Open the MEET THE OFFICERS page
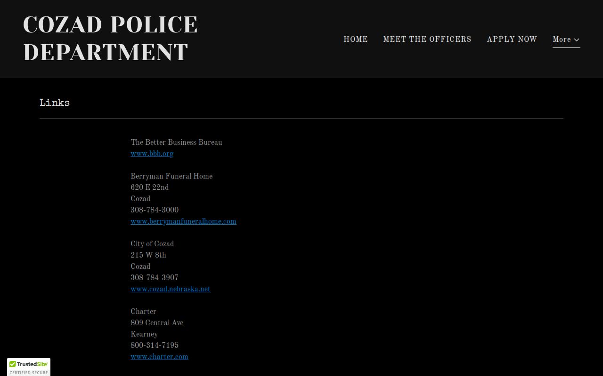603x376 pixels. click(x=427, y=39)
